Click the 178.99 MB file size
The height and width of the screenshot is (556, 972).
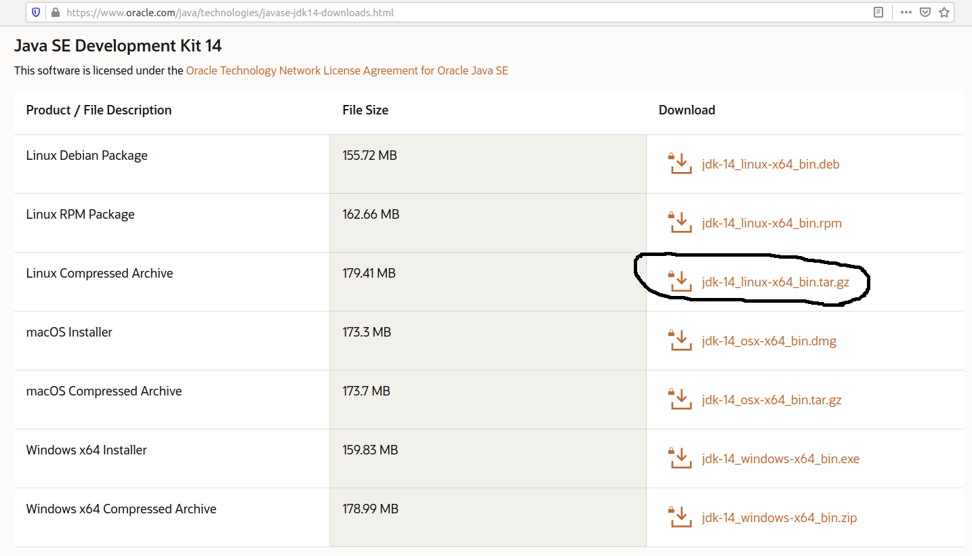pyautogui.click(x=370, y=509)
